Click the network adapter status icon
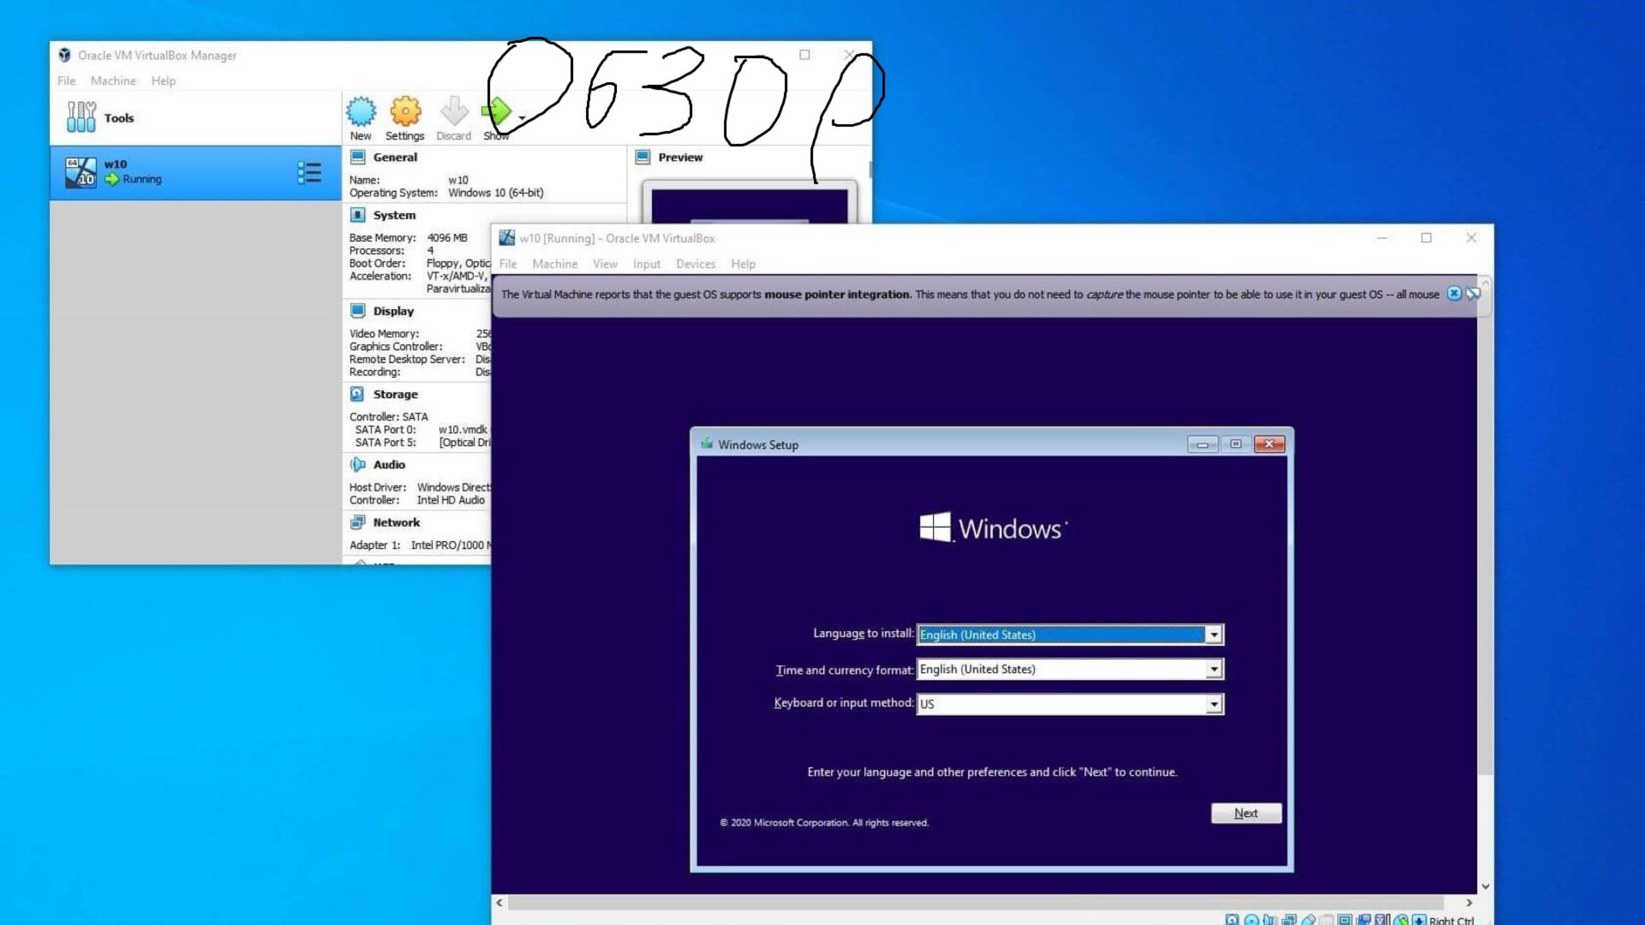Image resolution: width=1645 pixels, height=925 pixels. click(1290, 920)
